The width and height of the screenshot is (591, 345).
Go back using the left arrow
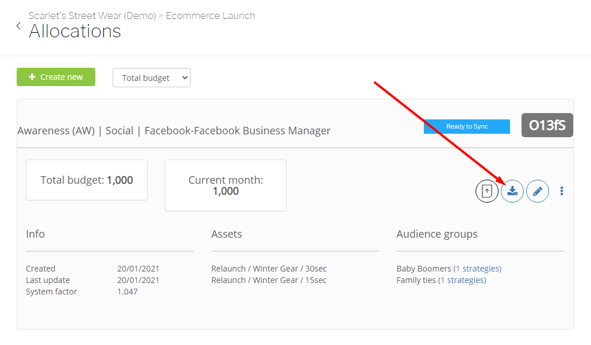pos(18,26)
